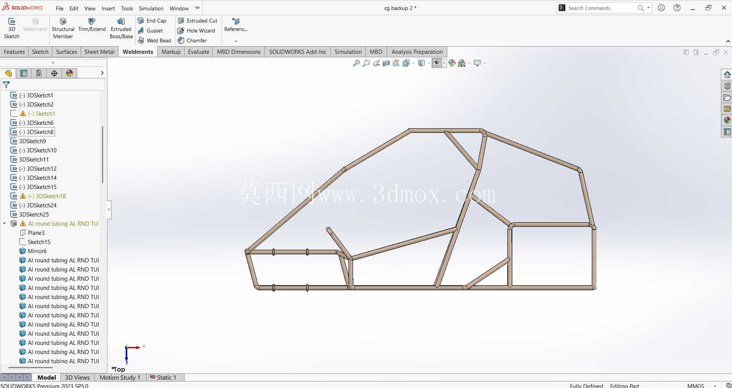
Task: Click Zoom to Fit in view toolbar
Action: (356, 63)
